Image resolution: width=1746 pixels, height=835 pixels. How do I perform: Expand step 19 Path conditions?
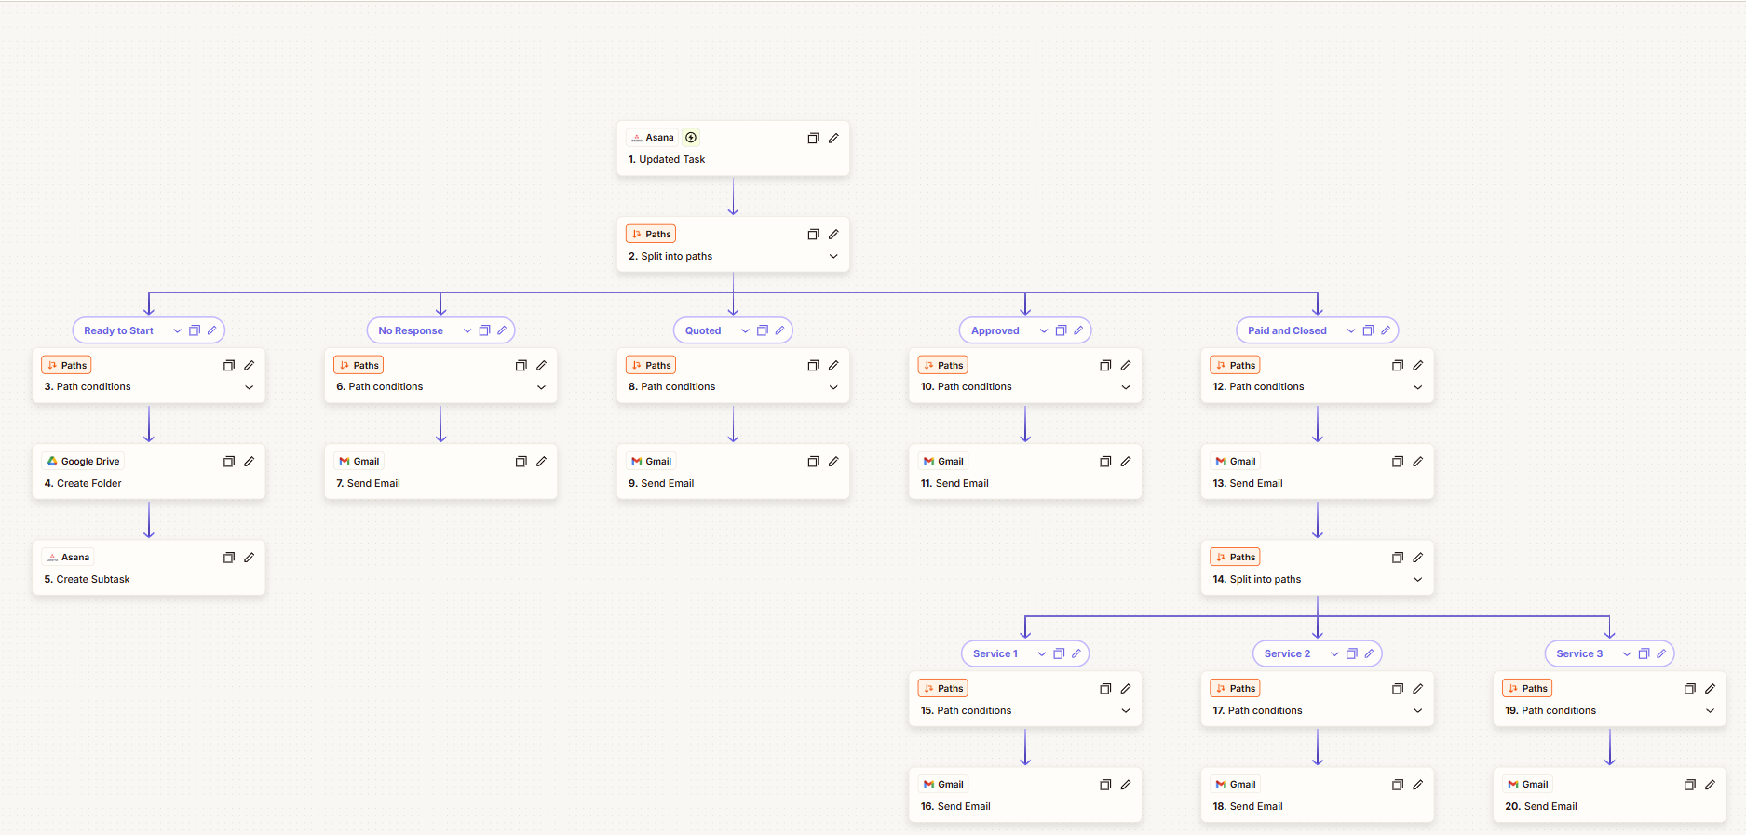[x=1711, y=710]
